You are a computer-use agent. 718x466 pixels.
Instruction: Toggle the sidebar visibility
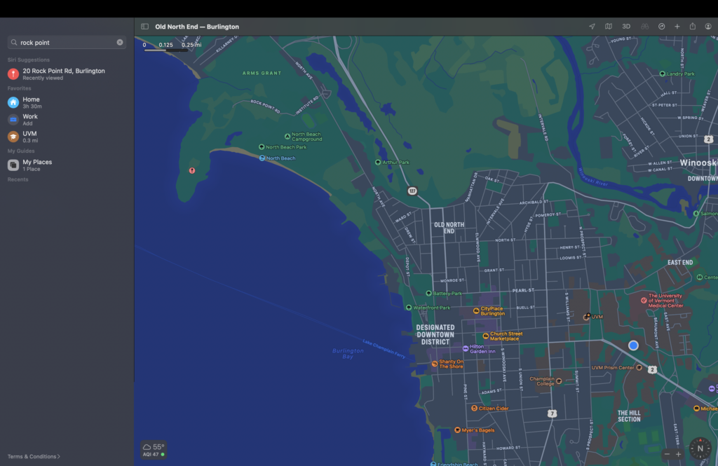click(x=144, y=27)
